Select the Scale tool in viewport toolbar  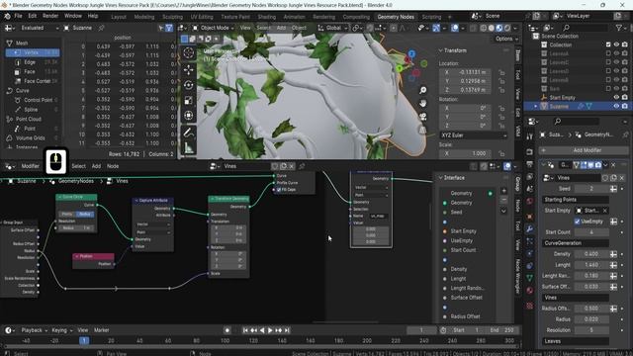pos(189,101)
